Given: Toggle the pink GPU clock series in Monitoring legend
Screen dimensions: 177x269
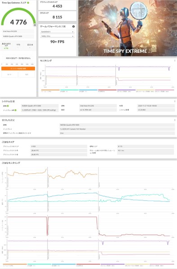Looking at the screenshot, I should [x=164, y=91].
